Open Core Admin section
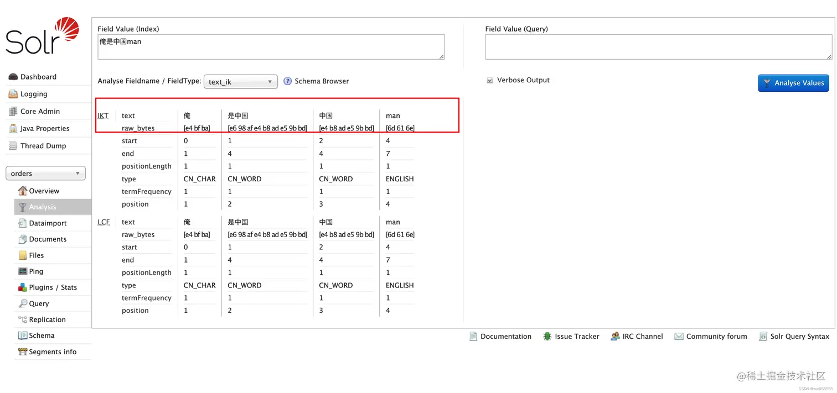The image size is (837, 393). [40, 111]
